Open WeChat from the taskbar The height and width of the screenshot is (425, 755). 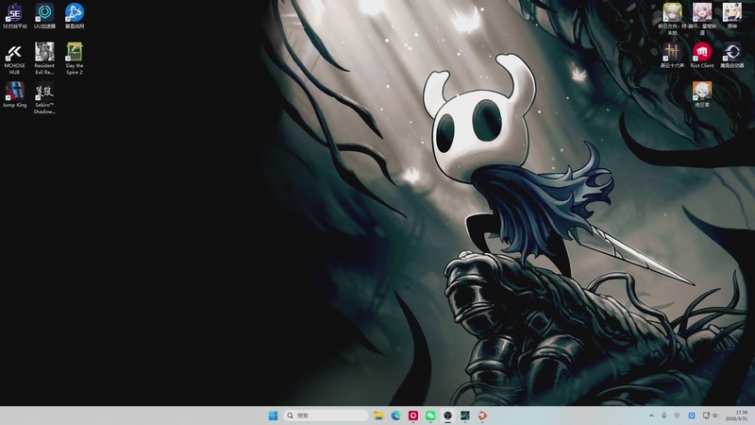point(430,416)
